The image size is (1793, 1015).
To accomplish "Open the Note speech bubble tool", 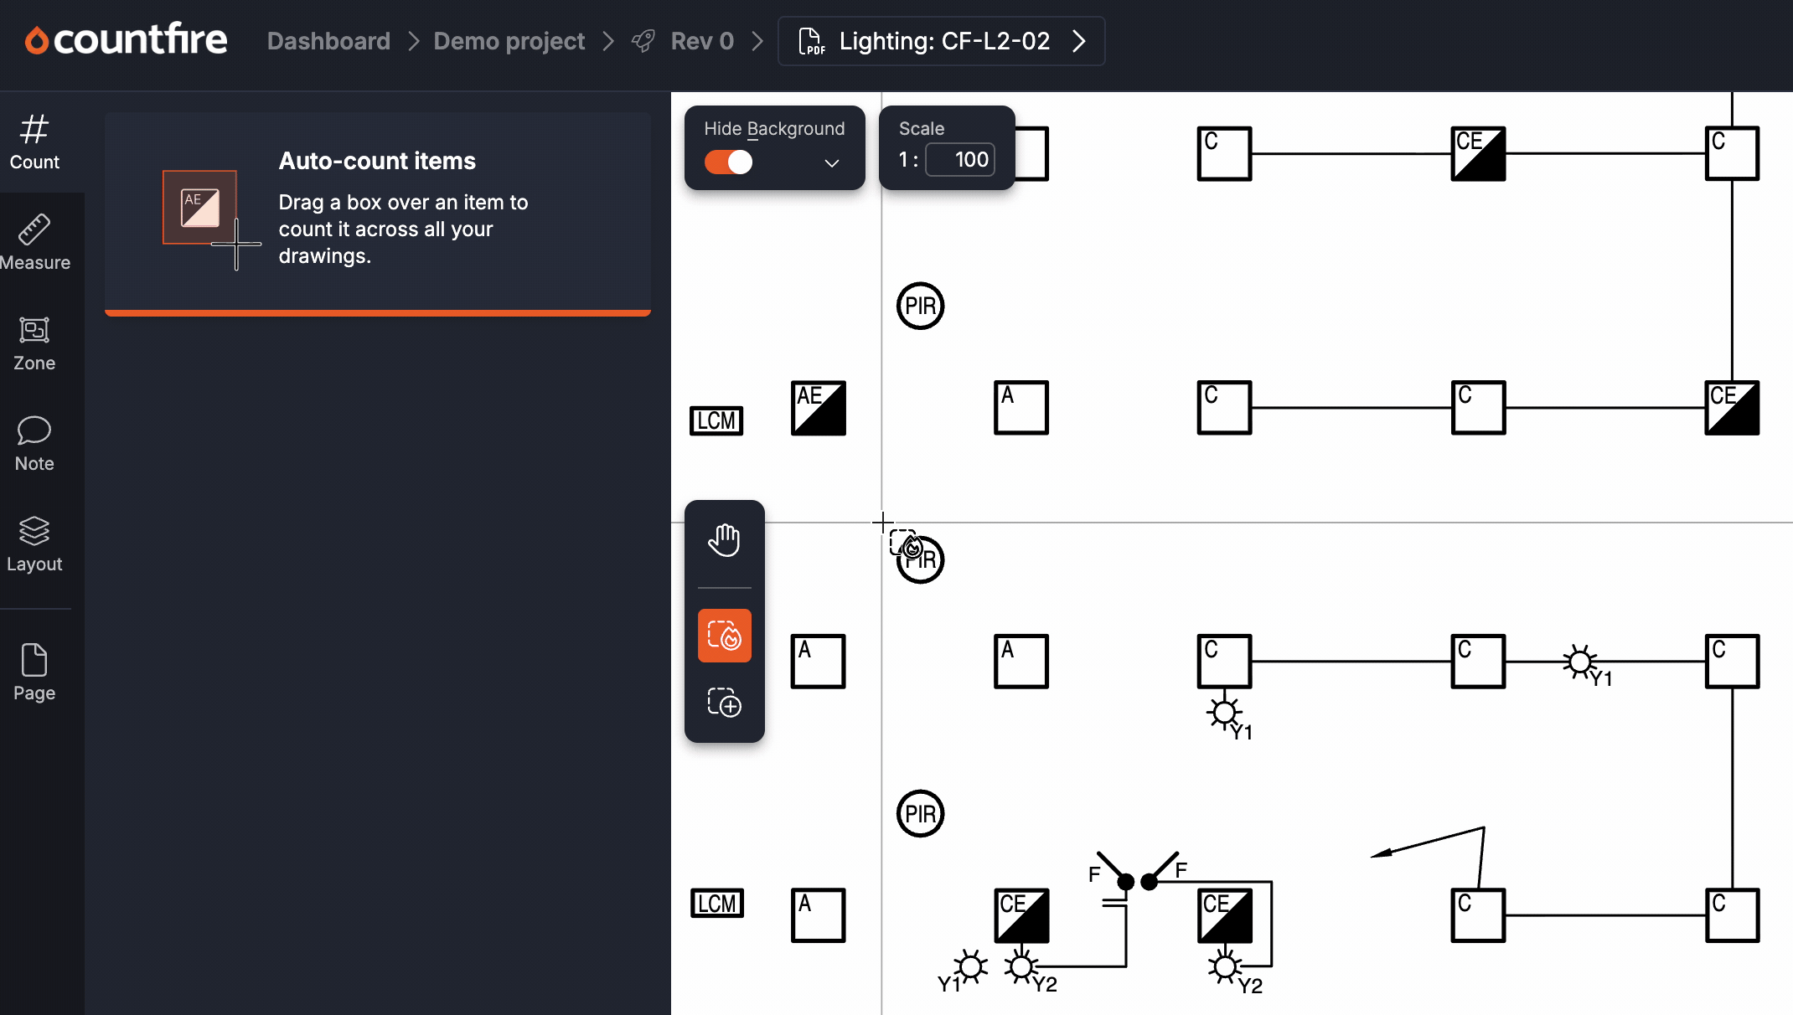I will tap(34, 444).
